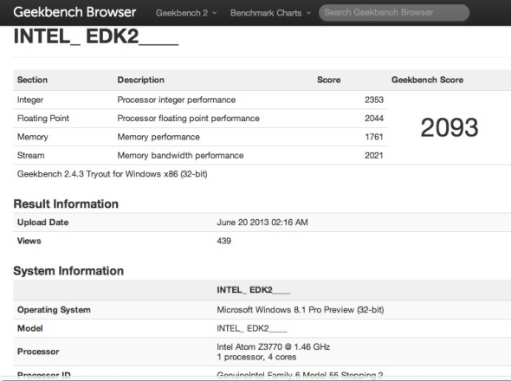
Task: Select the Score column header
Action: click(329, 80)
